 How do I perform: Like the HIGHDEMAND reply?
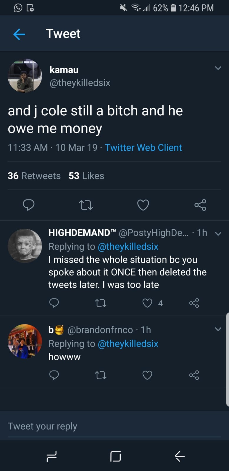[x=147, y=303]
